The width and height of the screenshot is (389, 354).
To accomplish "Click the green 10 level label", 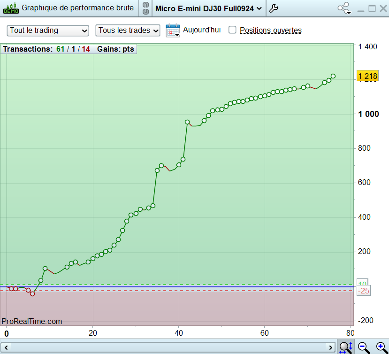I will coord(362,283).
